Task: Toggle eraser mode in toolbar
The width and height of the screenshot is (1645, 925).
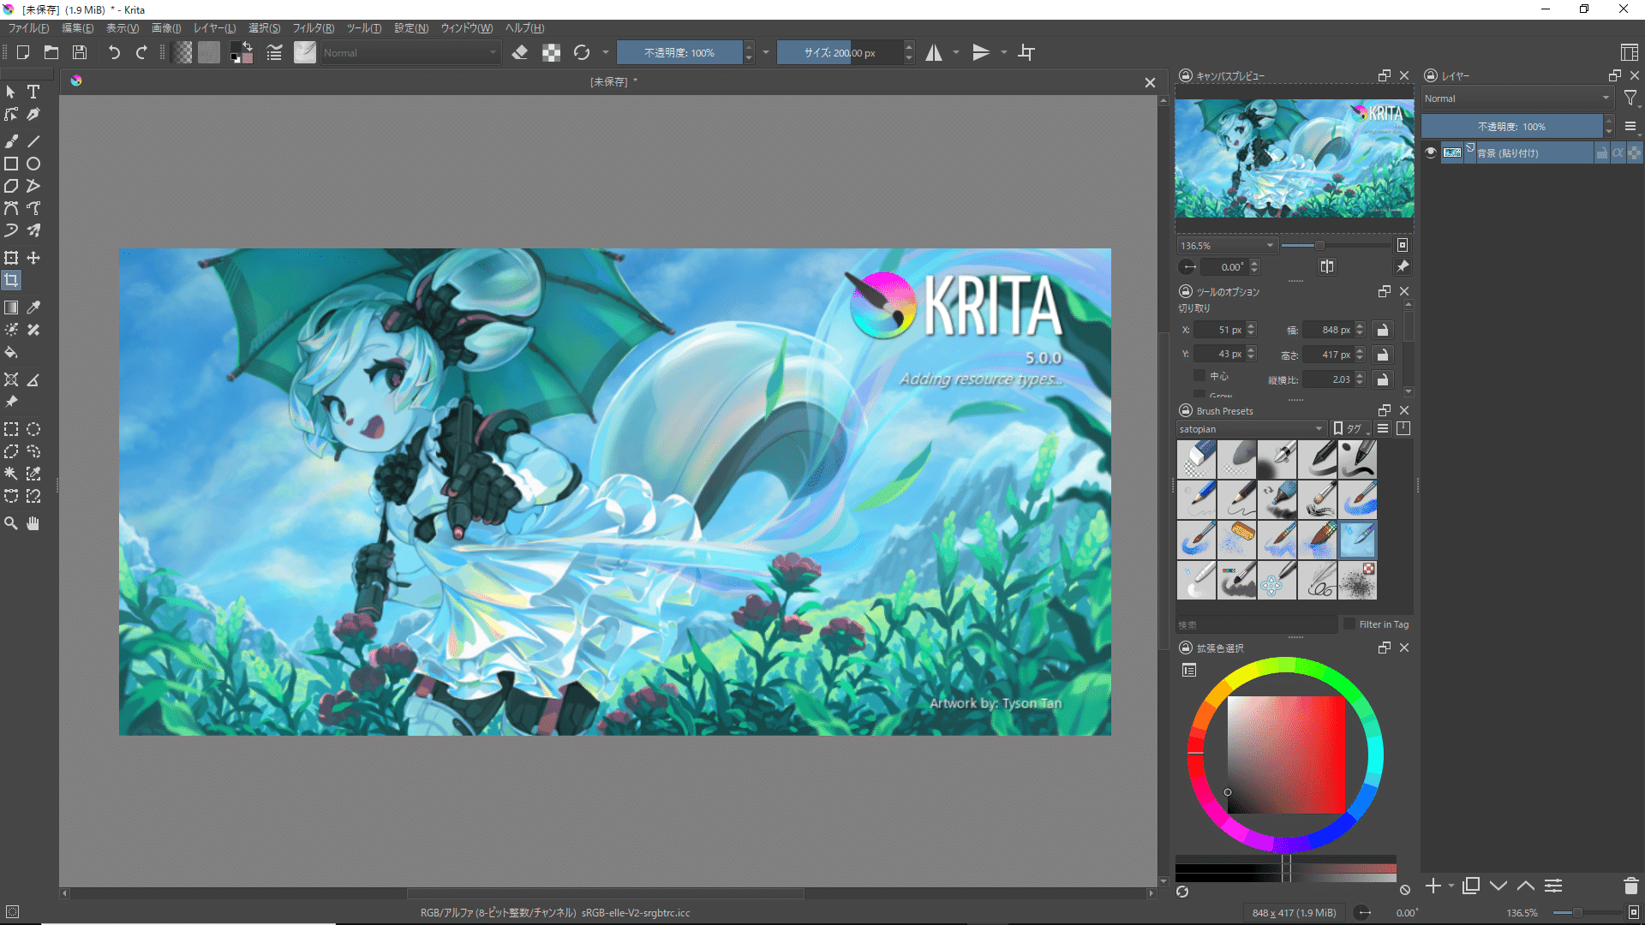Action: pyautogui.click(x=519, y=52)
